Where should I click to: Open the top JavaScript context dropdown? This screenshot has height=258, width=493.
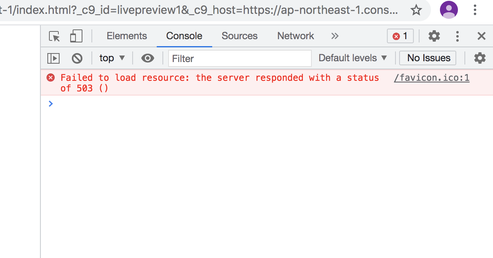point(112,58)
